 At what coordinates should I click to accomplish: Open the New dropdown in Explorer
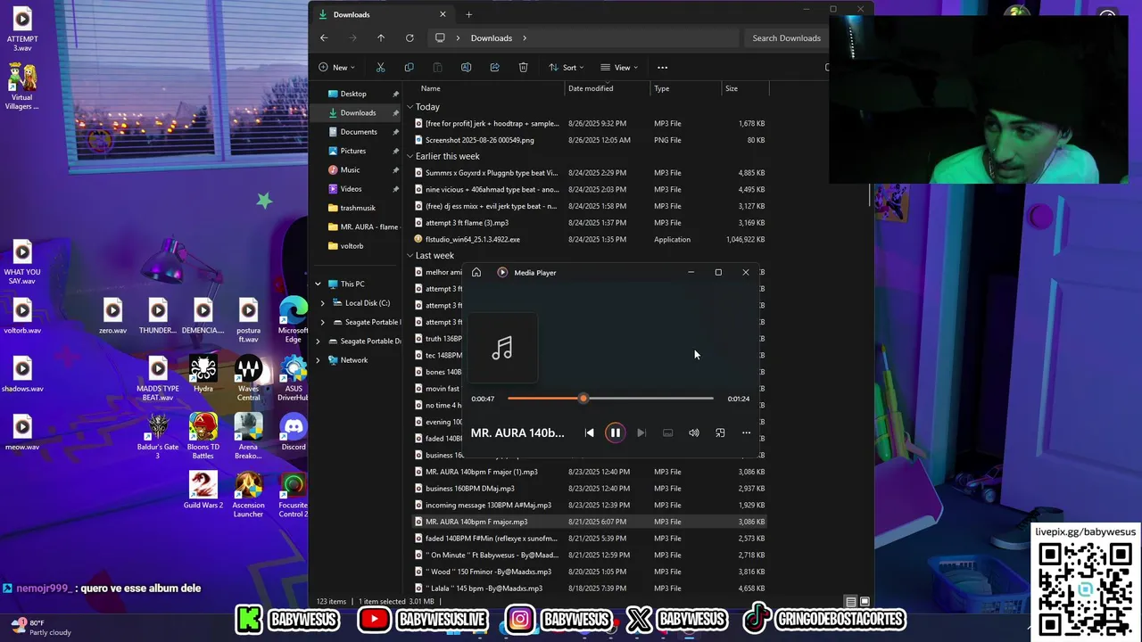pos(336,67)
